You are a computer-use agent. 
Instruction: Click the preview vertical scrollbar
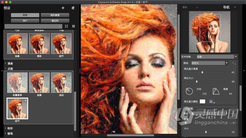click(x=179, y=57)
